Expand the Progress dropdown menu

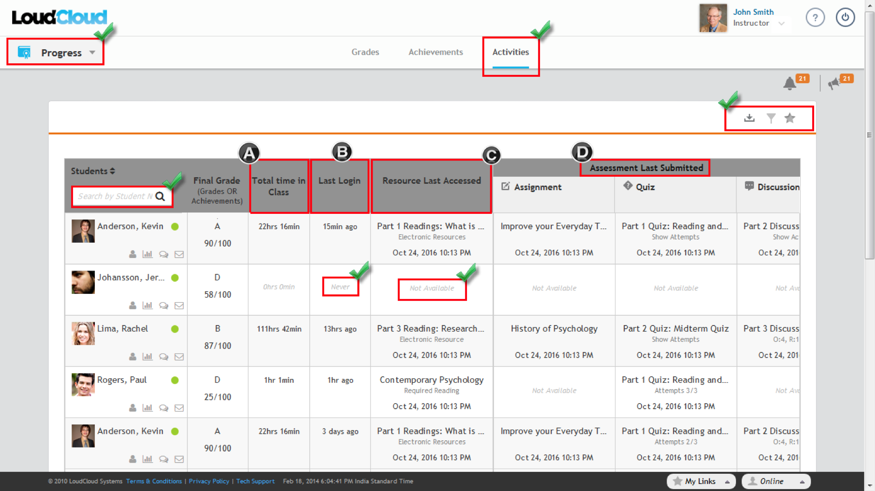point(92,53)
